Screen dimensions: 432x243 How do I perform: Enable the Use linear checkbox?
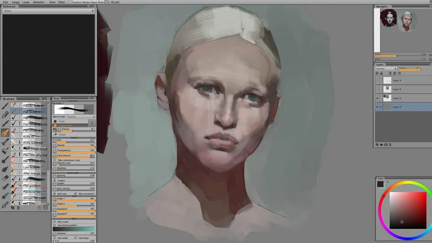[76, 238]
